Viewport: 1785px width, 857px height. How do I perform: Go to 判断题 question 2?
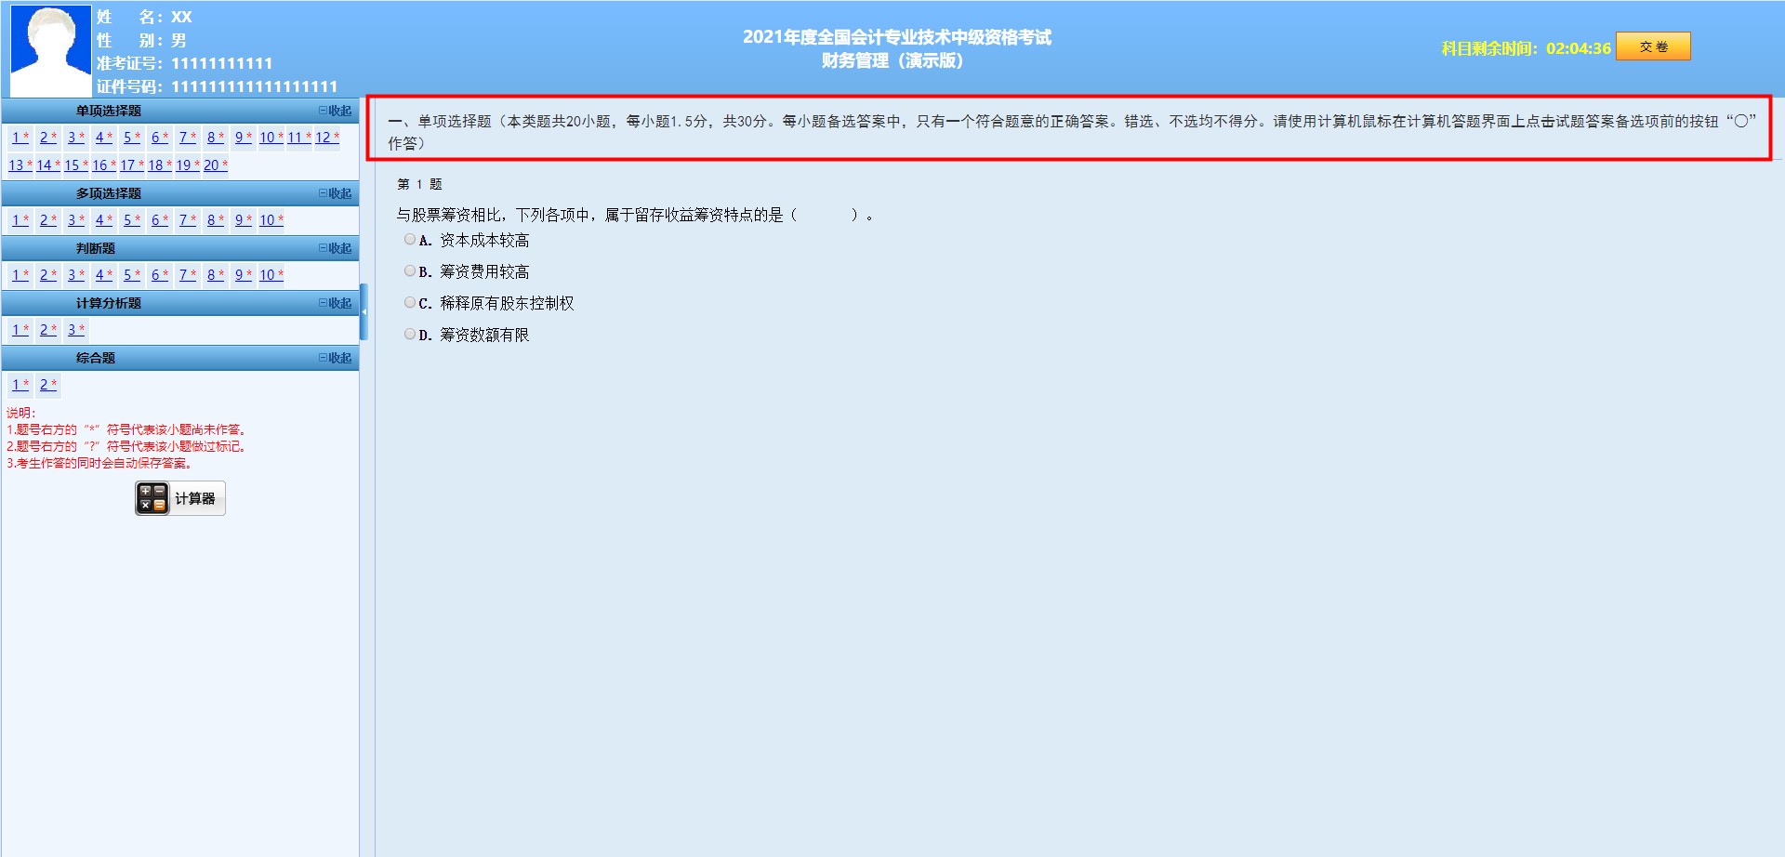click(x=48, y=275)
